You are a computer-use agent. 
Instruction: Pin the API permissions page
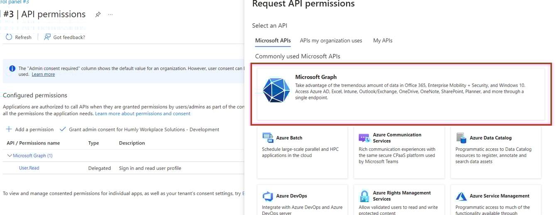click(x=98, y=14)
